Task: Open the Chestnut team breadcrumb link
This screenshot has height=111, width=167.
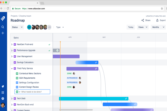Action: click(25, 16)
